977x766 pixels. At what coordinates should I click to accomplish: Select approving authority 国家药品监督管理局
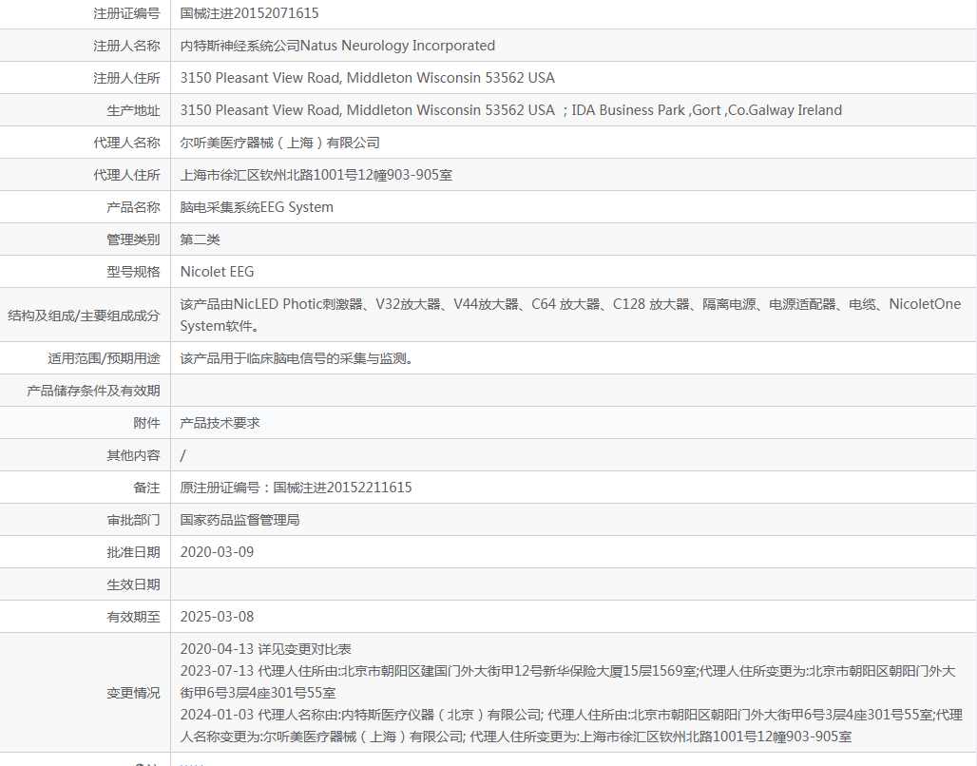(239, 520)
